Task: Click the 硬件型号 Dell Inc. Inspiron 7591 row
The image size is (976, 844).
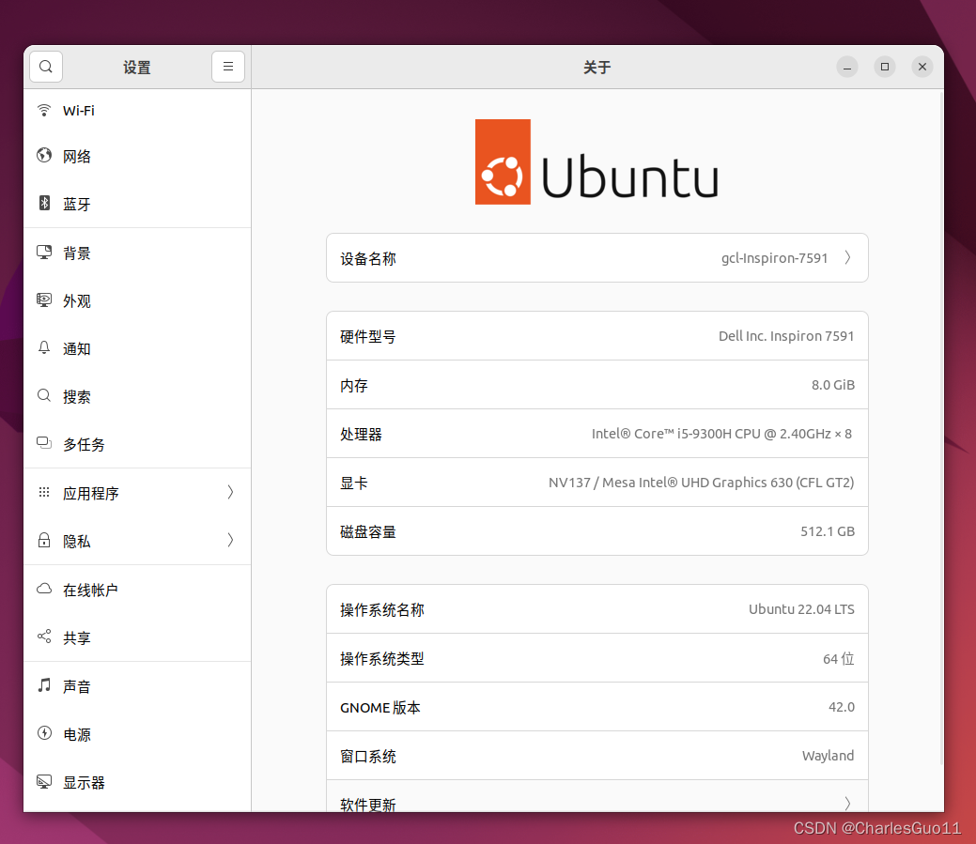Action: click(596, 336)
